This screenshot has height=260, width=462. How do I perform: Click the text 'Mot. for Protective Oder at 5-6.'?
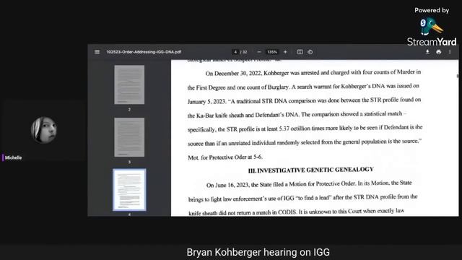(x=225, y=157)
